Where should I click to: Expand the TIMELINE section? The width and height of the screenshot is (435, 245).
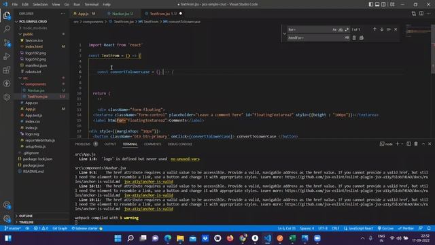27,223
